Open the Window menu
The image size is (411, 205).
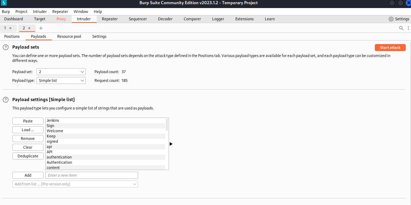pos(81,12)
